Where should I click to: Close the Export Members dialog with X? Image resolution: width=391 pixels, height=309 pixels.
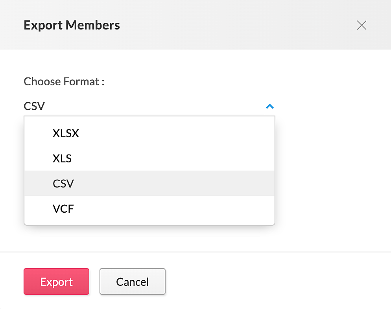tap(361, 26)
